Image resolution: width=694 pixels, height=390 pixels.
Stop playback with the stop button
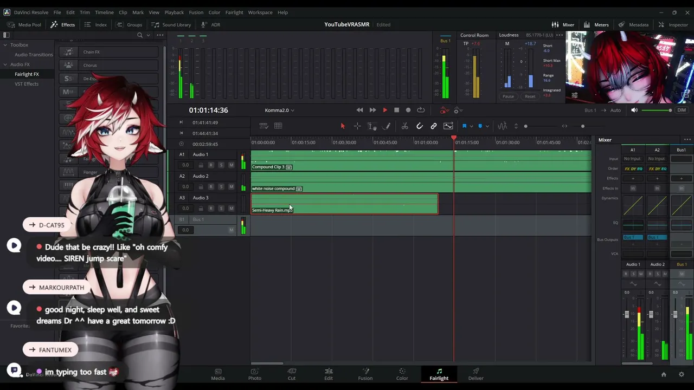(x=396, y=110)
